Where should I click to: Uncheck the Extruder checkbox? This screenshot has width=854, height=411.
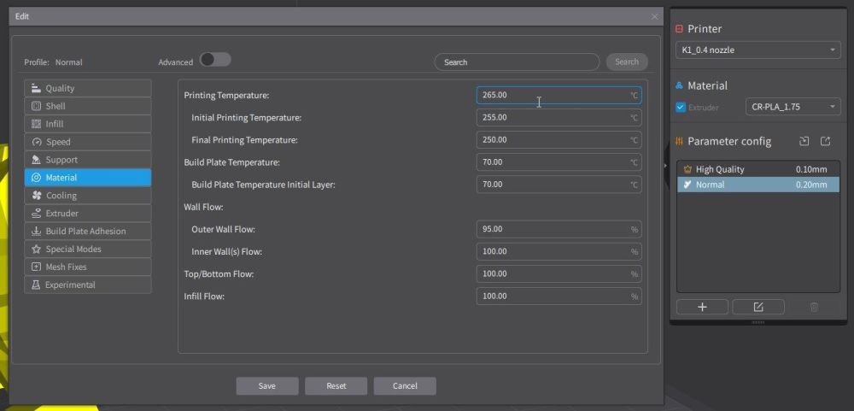click(x=681, y=108)
